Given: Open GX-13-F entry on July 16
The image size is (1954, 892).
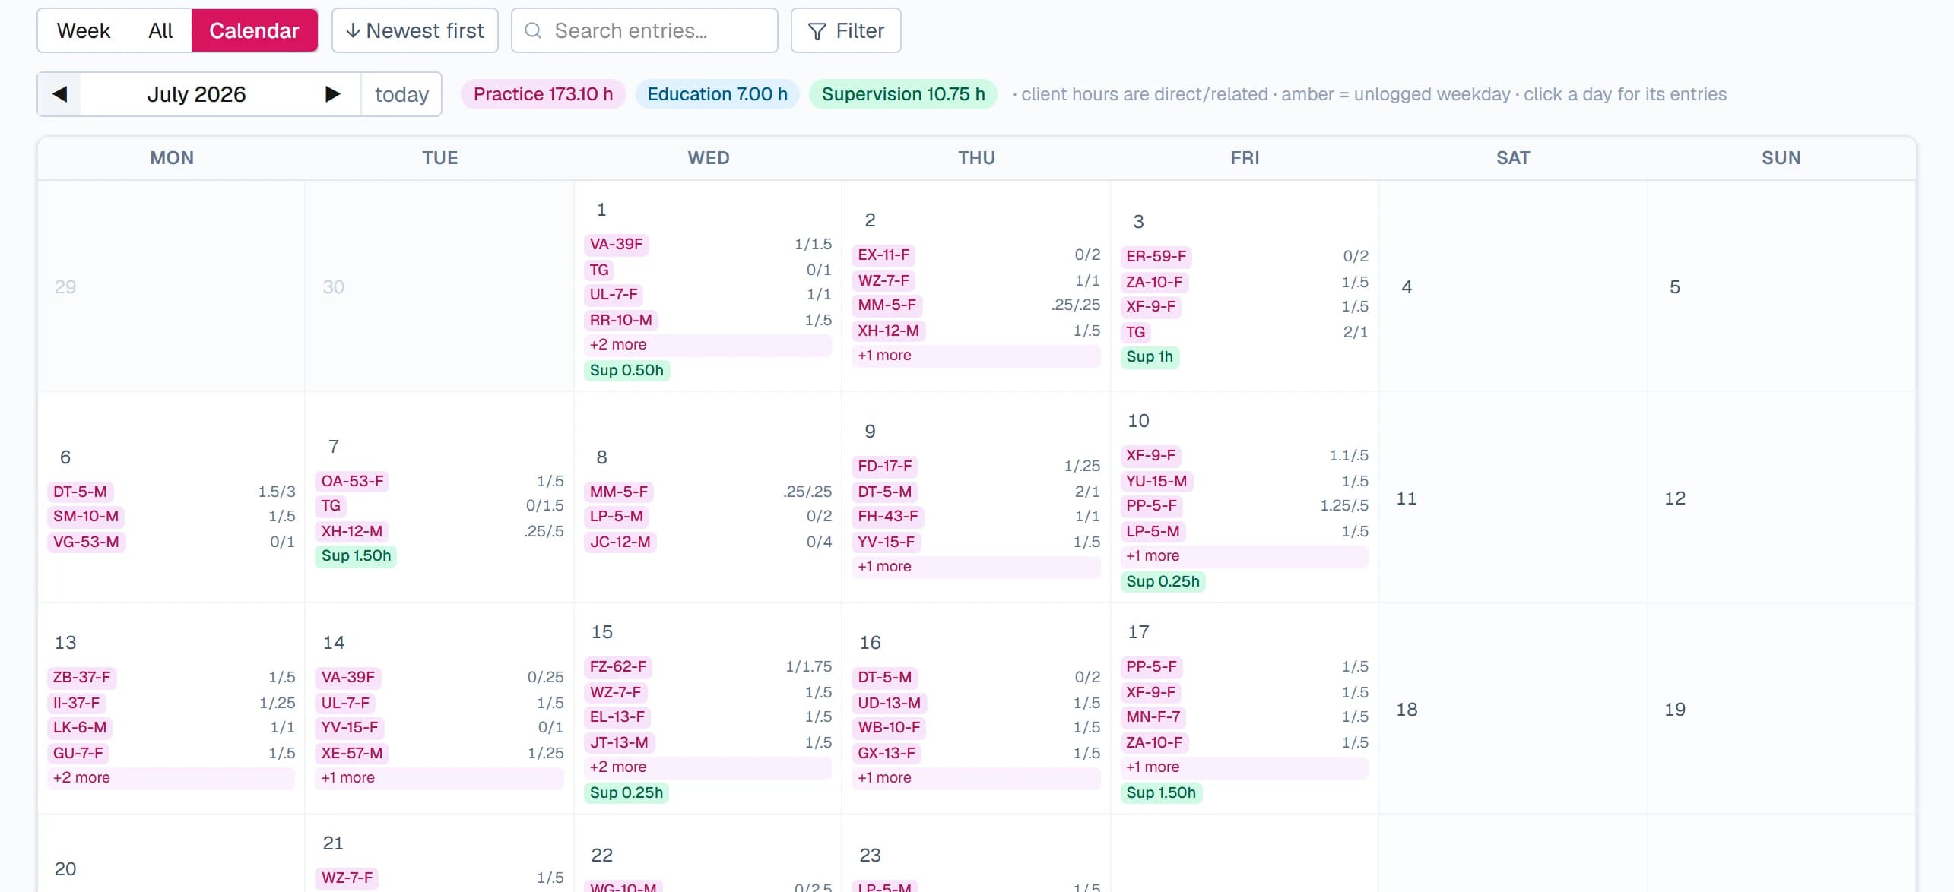Looking at the screenshot, I should [887, 754].
